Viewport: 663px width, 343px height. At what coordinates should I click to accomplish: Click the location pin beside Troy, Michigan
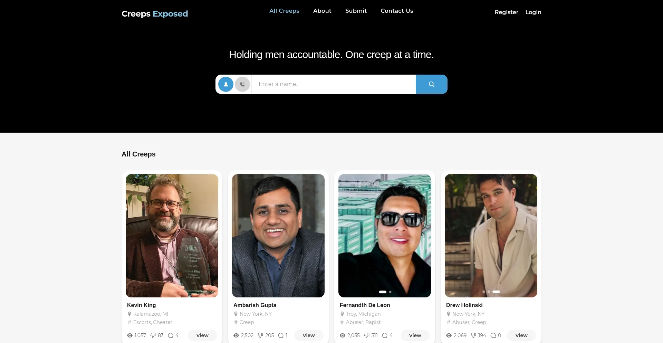click(x=342, y=314)
